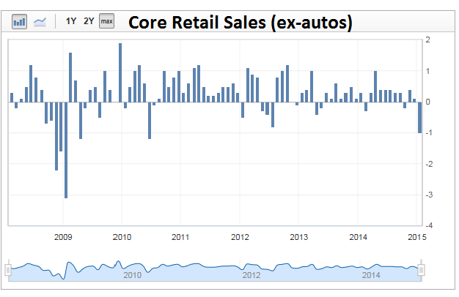Choose the 2Y time range
459x297 pixels.
click(x=89, y=21)
